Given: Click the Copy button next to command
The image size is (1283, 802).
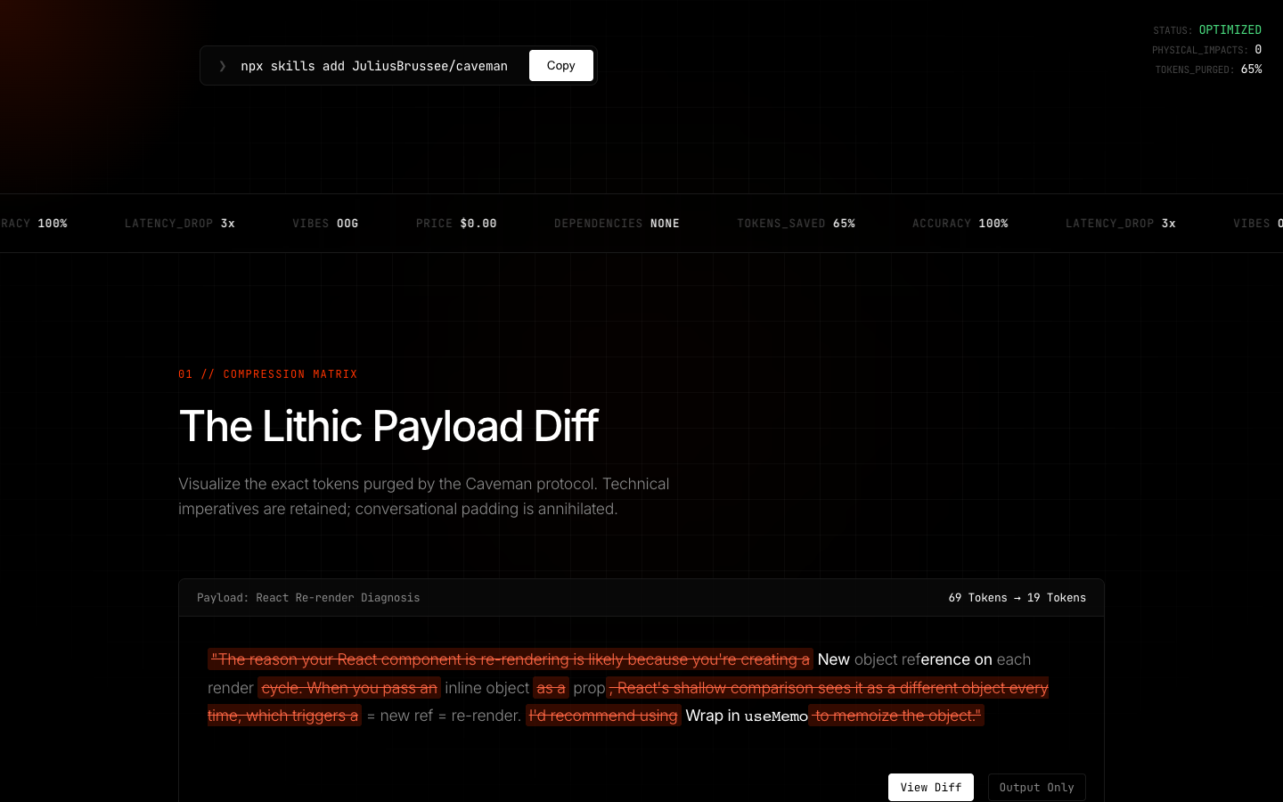Looking at the screenshot, I should click(560, 65).
